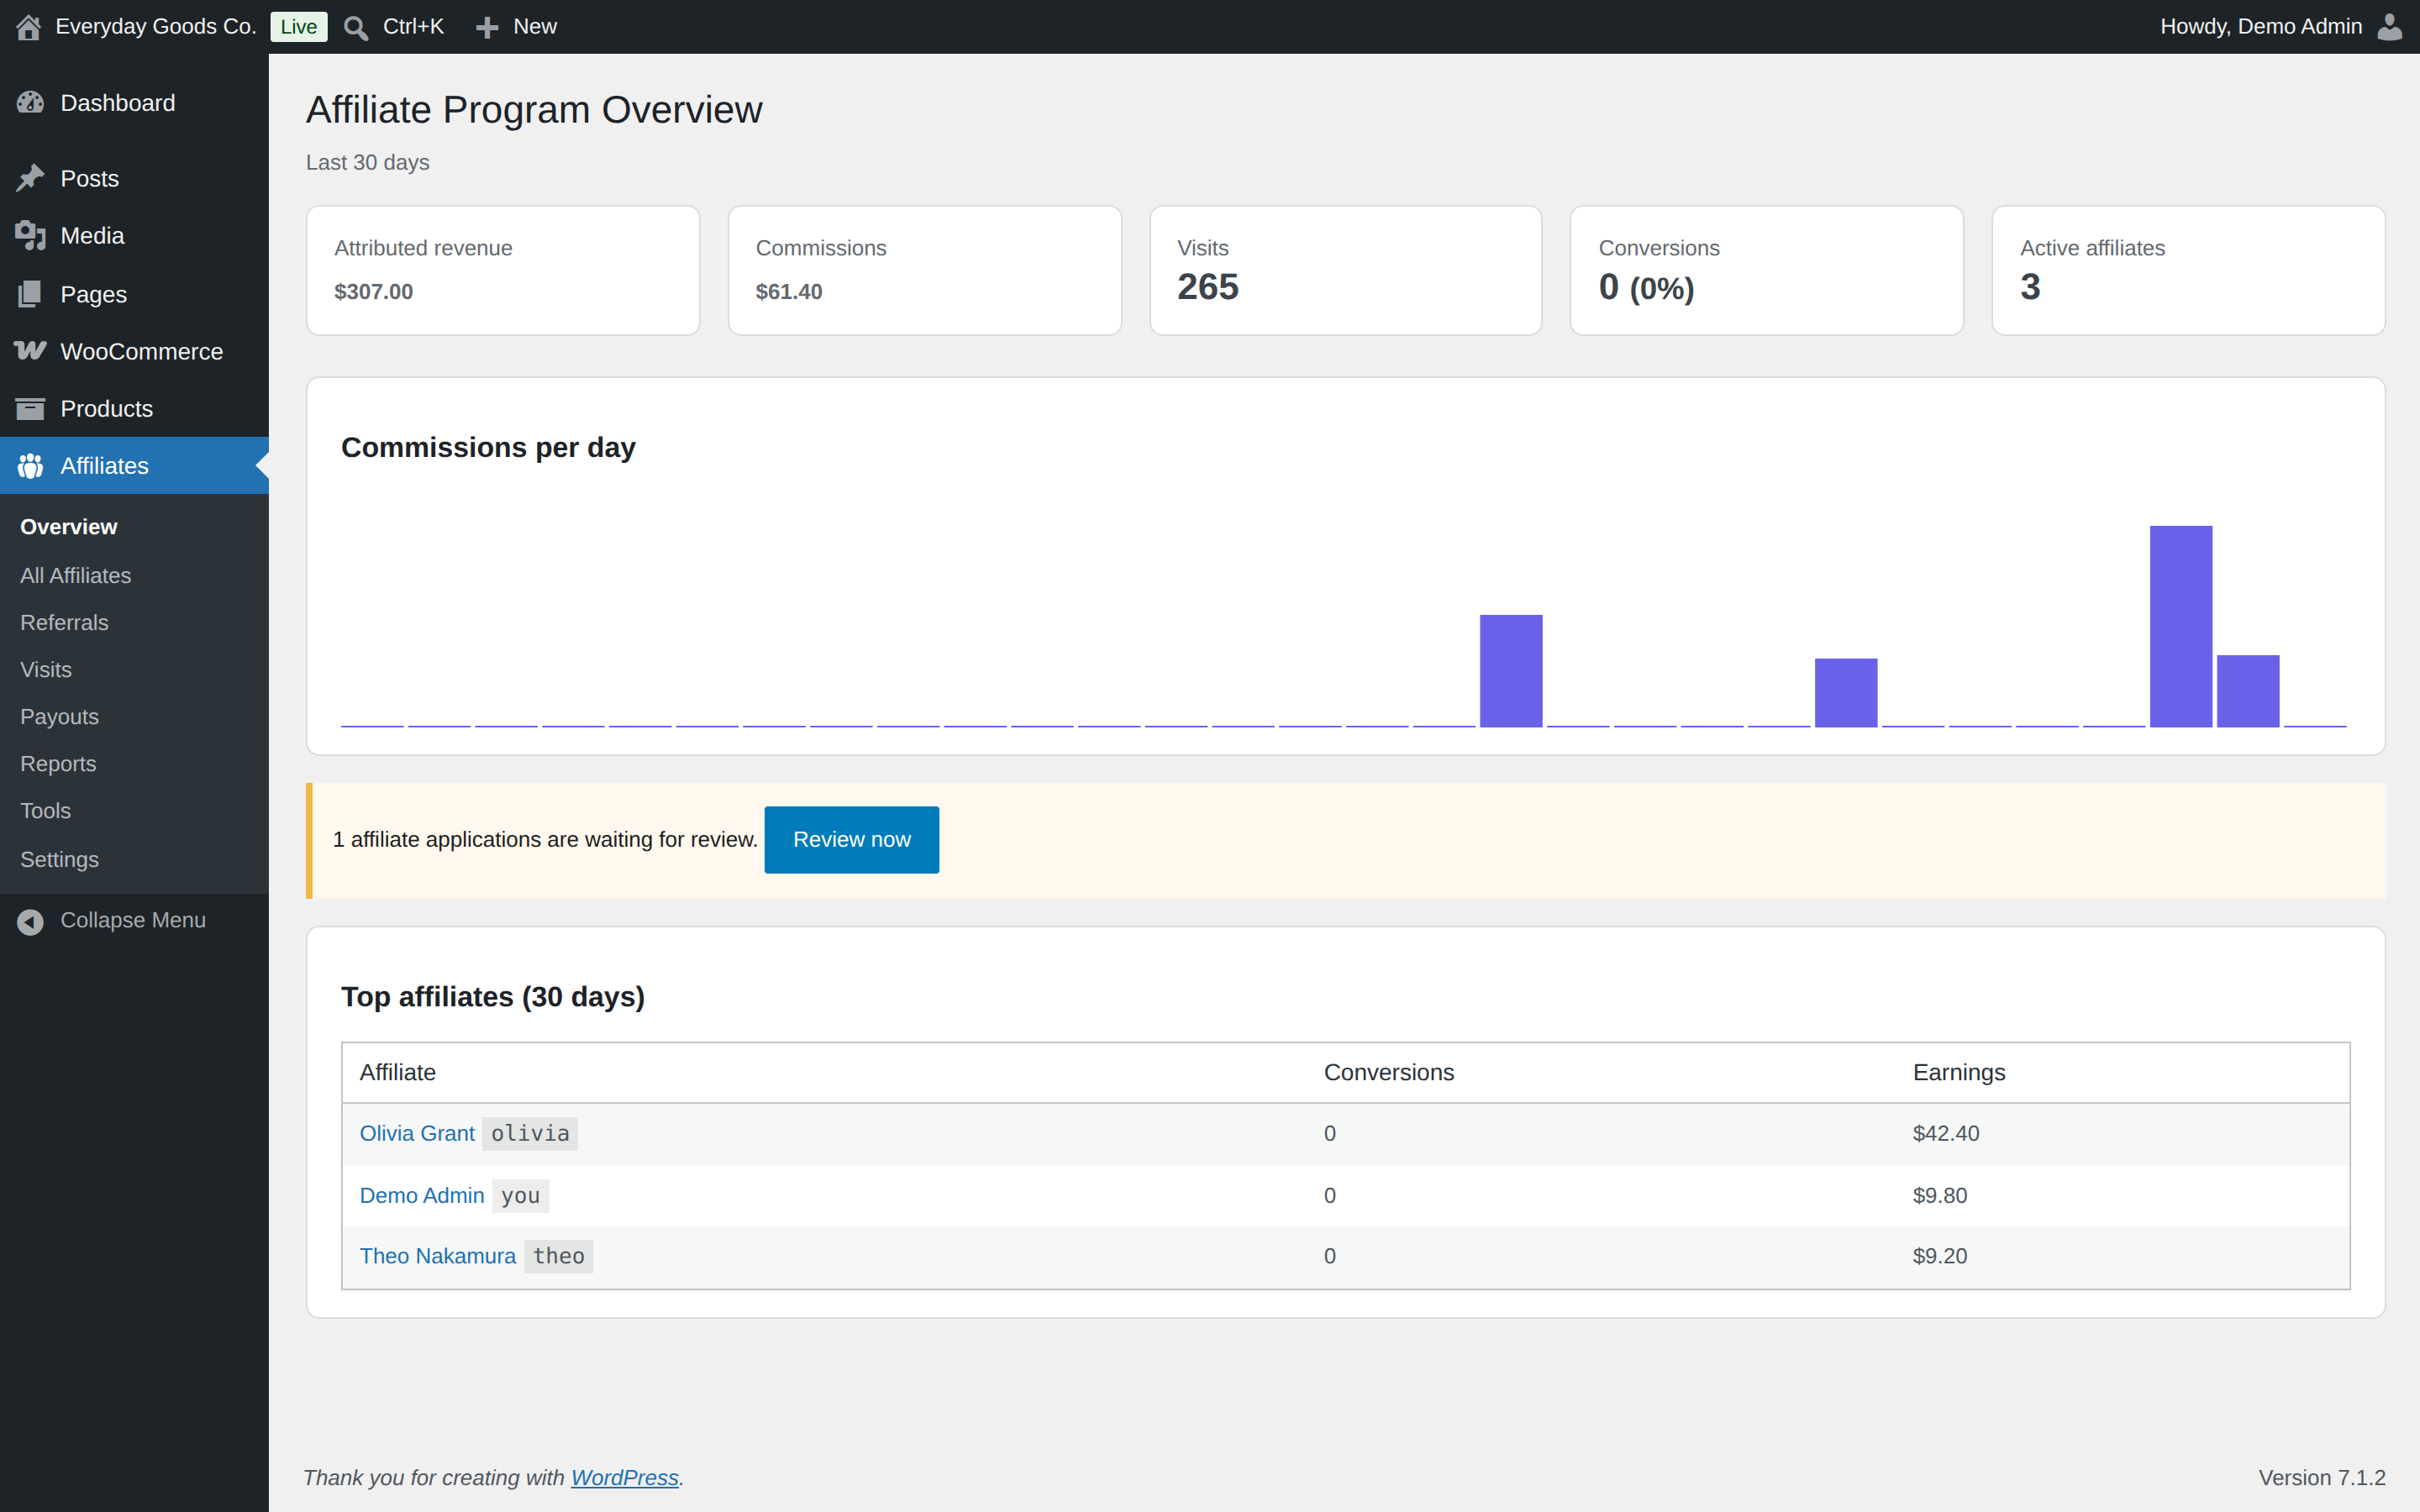The image size is (2420, 1512).
Task: Go to All Affiliates
Action: [x=76, y=575]
